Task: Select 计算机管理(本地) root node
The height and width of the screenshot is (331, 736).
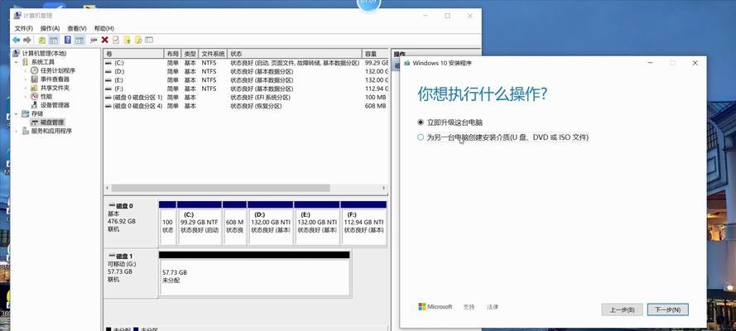Action: coord(44,54)
